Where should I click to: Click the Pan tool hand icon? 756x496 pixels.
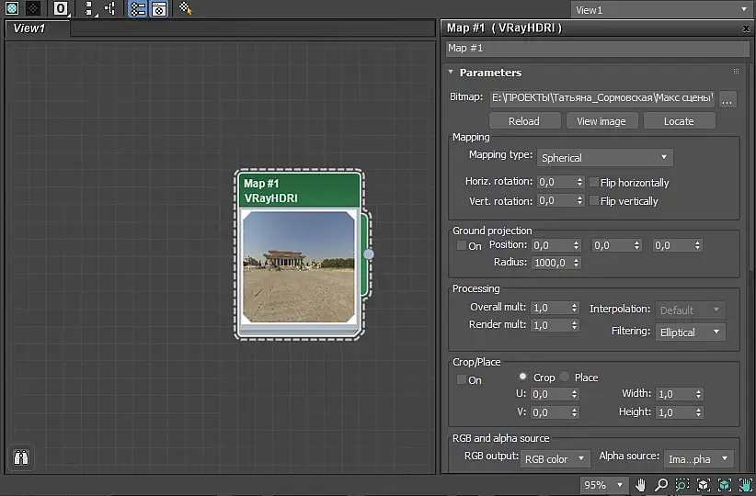(x=641, y=485)
